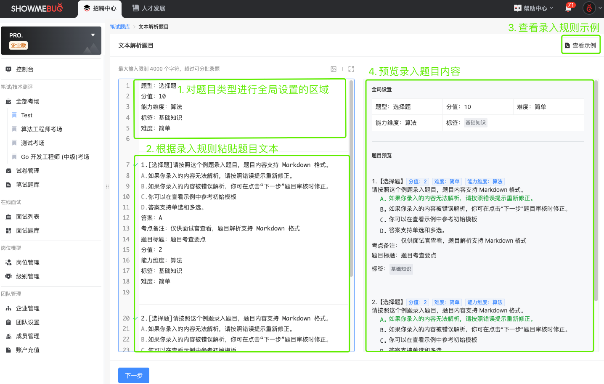Collapse the 全部考场 tree item

[27, 101]
